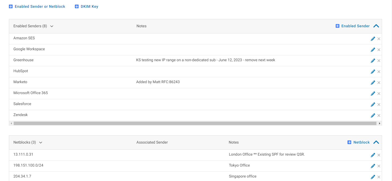
Task: Open the Enabled Senders count dropdown
Action: tap(52, 26)
